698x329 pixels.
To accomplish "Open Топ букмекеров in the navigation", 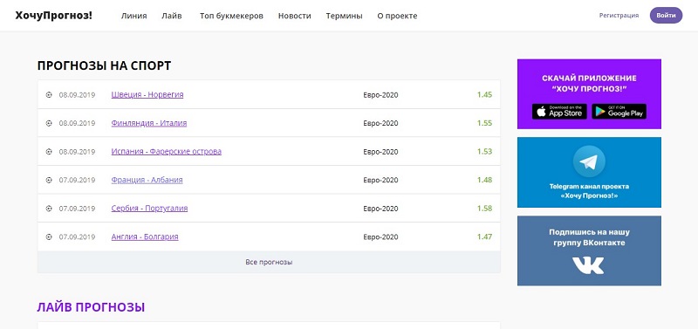I will 231,16.
